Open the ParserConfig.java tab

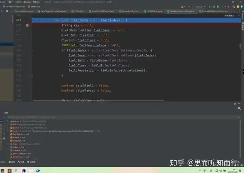[129, 11]
